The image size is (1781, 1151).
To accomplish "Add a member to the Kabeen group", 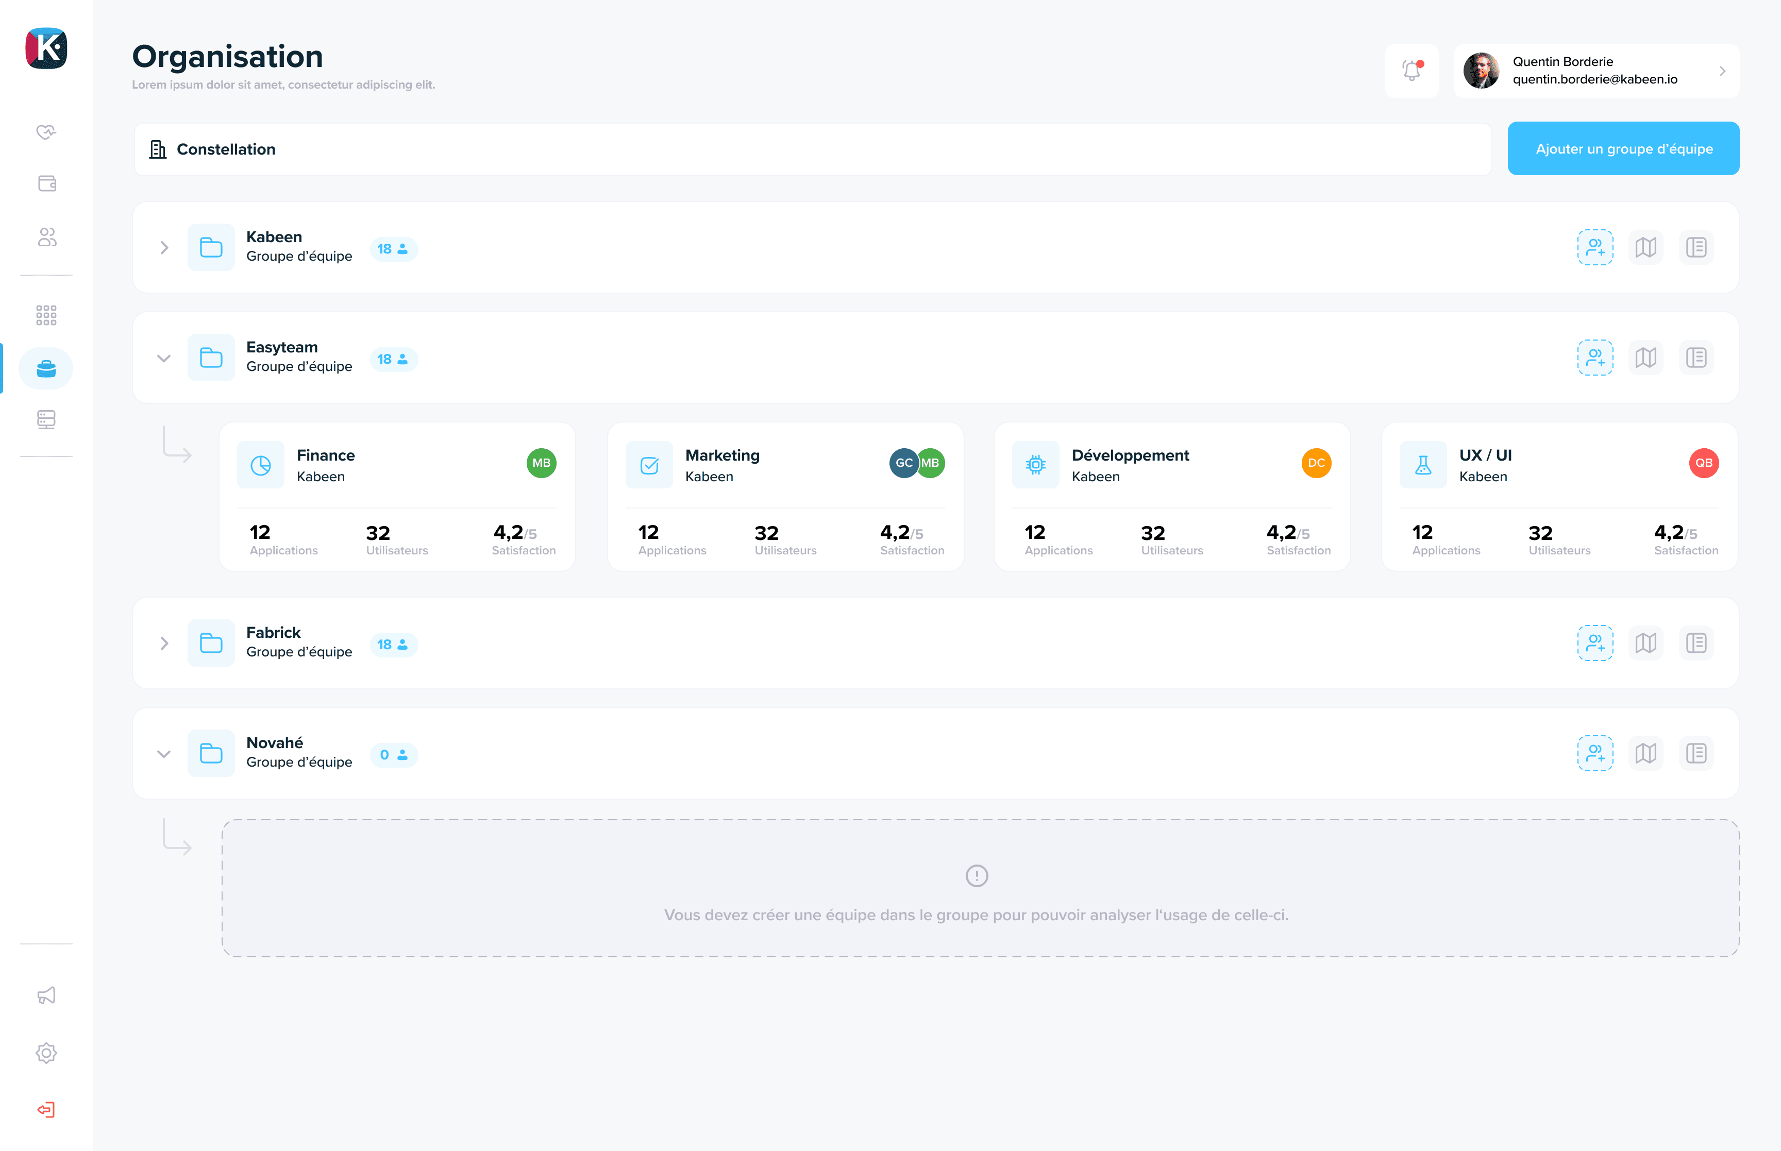I will point(1595,247).
